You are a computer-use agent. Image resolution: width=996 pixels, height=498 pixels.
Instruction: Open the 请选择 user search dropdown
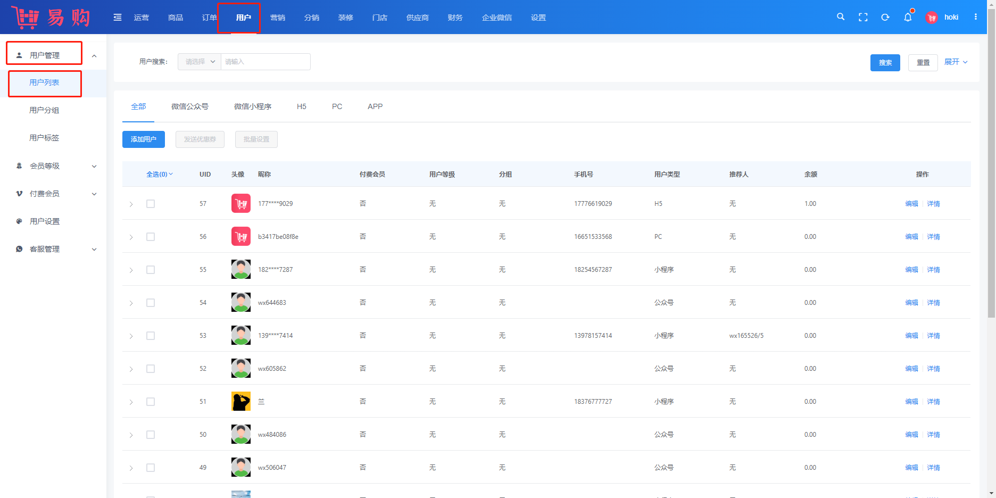(200, 62)
